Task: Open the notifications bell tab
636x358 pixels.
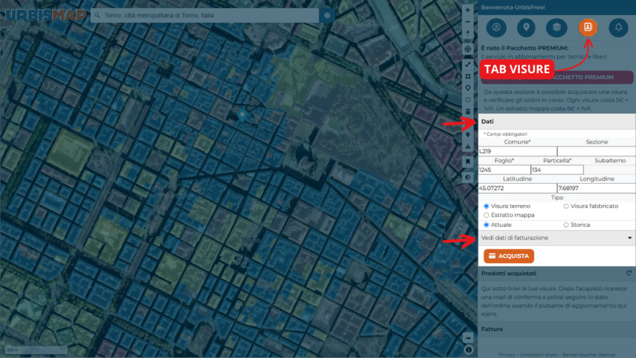Action: [x=619, y=28]
